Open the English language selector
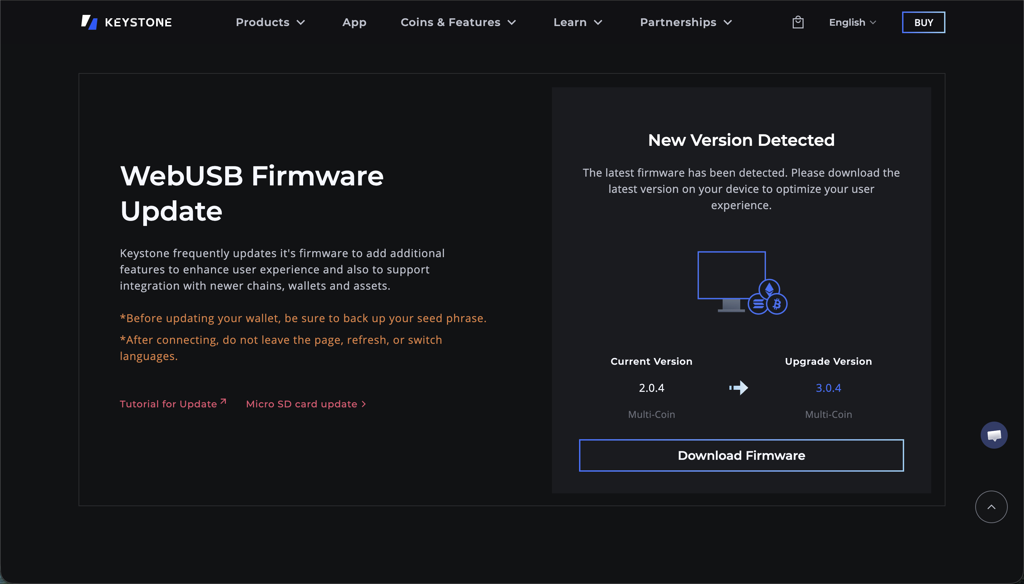 [x=852, y=22]
